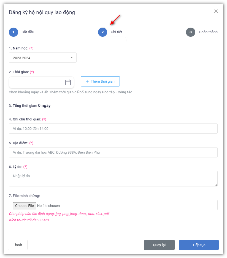The width and height of the screenshot is (227, 258).
Task: Close the registration dialog with X
Action: 216,11
